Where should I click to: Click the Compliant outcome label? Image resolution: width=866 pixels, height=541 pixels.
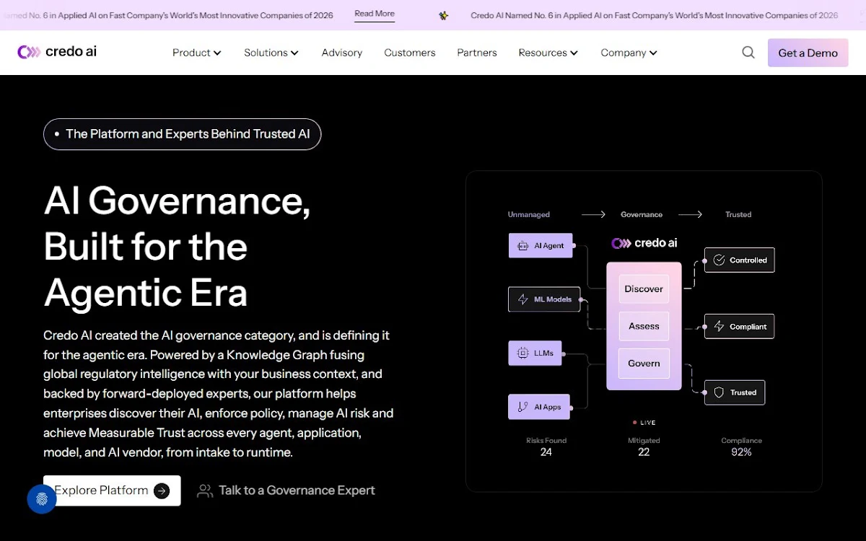pyautogui.click(x=748, y=327)
